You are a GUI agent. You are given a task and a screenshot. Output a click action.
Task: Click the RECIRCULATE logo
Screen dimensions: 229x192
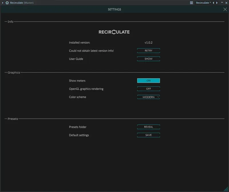114,32
